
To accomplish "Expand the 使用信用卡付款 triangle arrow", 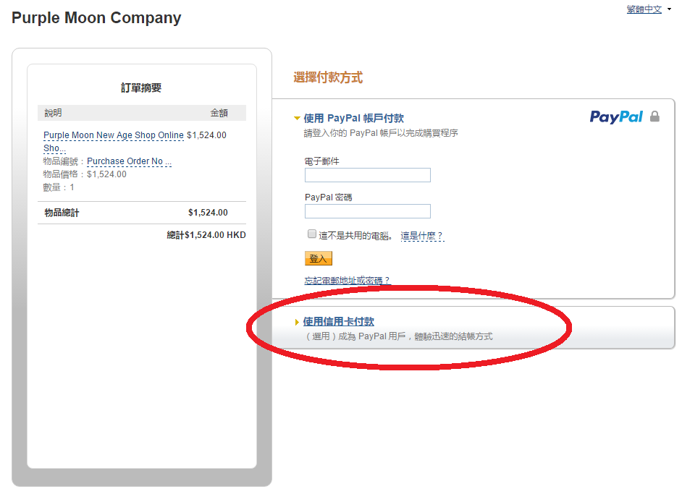I will pyautogui.click(x=297, y=322).
